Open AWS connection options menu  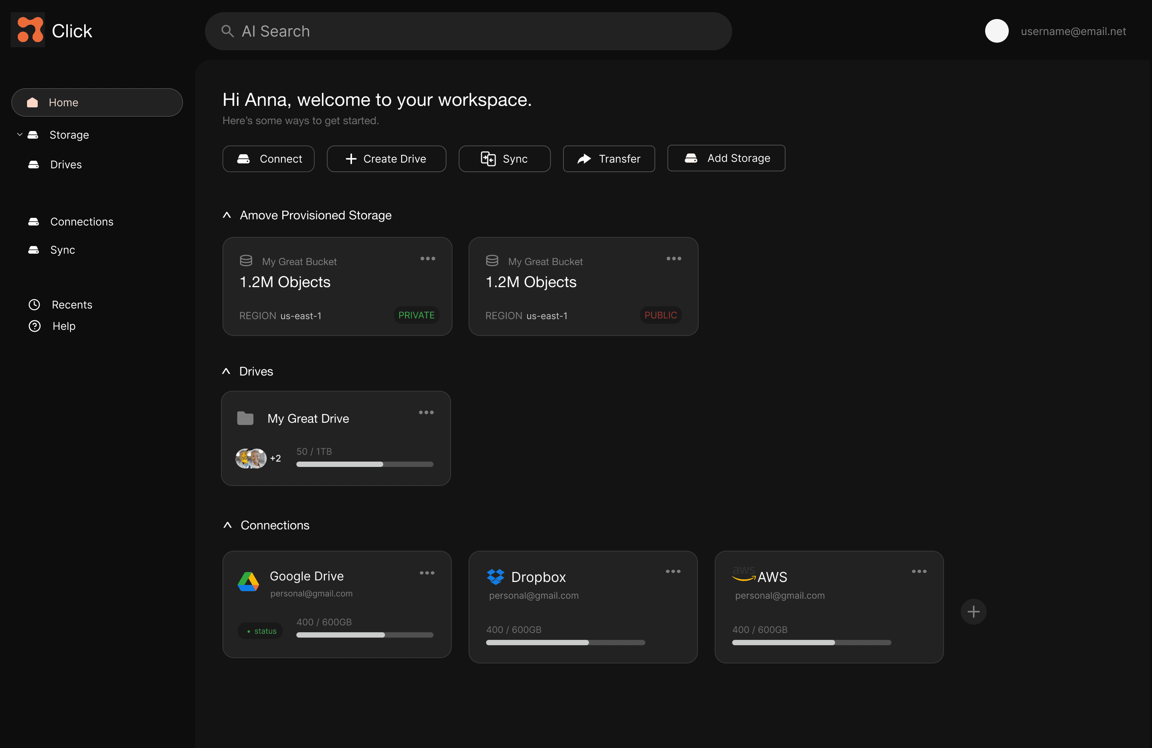pyautogui.click(x=919, y=571)
